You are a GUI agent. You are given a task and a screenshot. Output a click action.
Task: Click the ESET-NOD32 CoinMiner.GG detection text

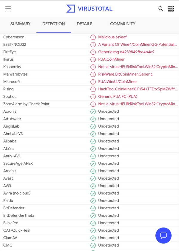(x=138, y=45)
